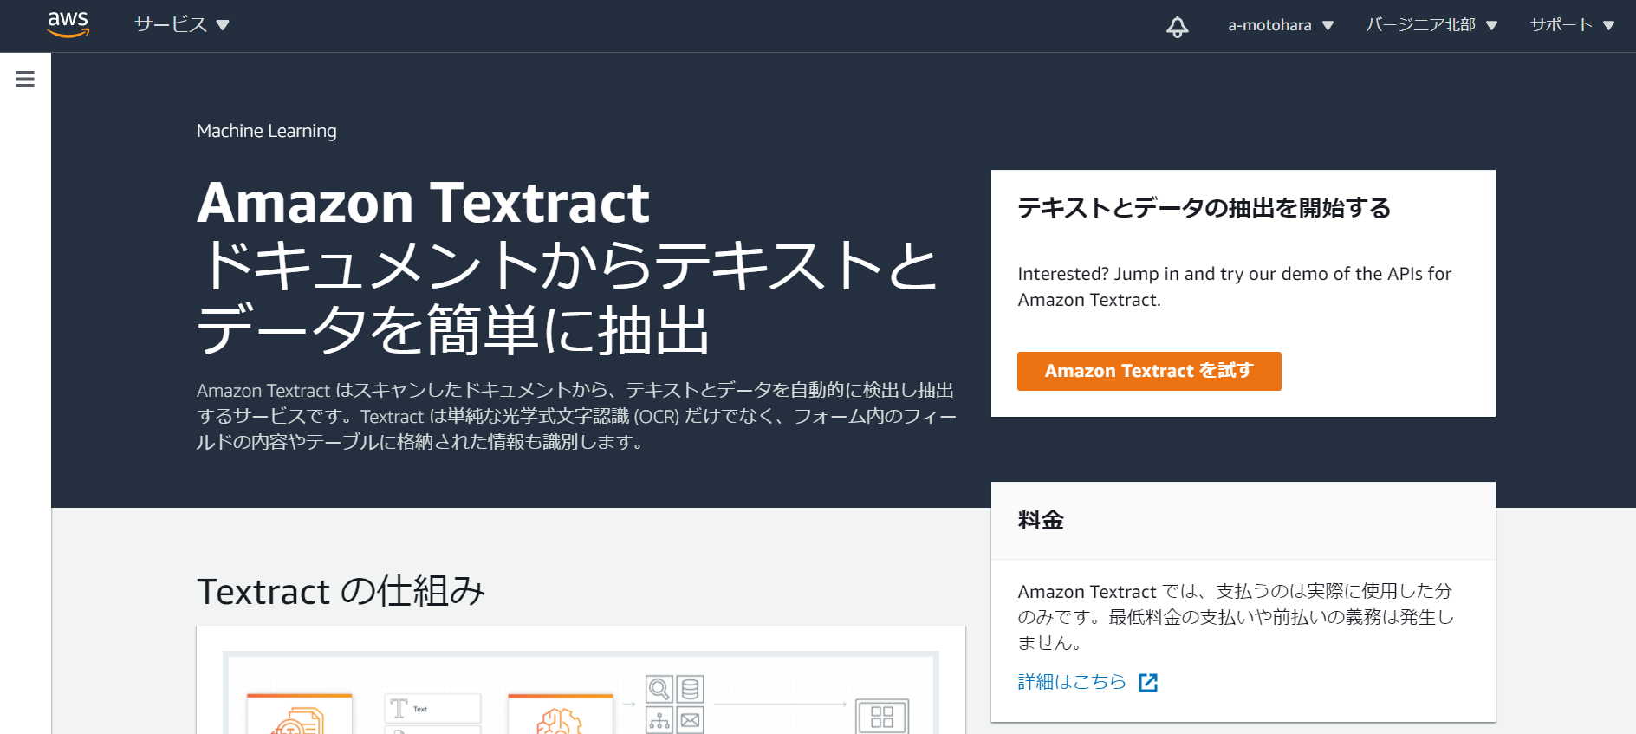Image resolution: width=1636 pixels, height=734 pixels.
Task: Click the 料金 pricing card header
Action: [x=1243, y=521]
